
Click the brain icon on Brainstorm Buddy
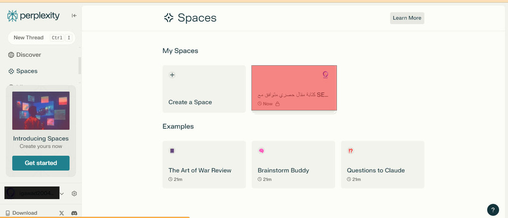261,151
